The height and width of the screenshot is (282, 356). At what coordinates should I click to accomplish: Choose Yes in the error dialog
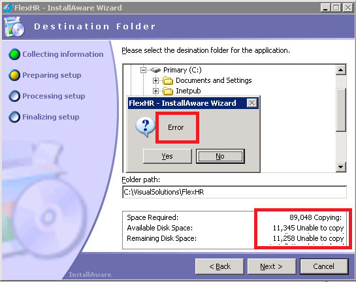167,156
